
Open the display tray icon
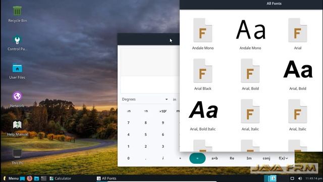pos(292,178)
